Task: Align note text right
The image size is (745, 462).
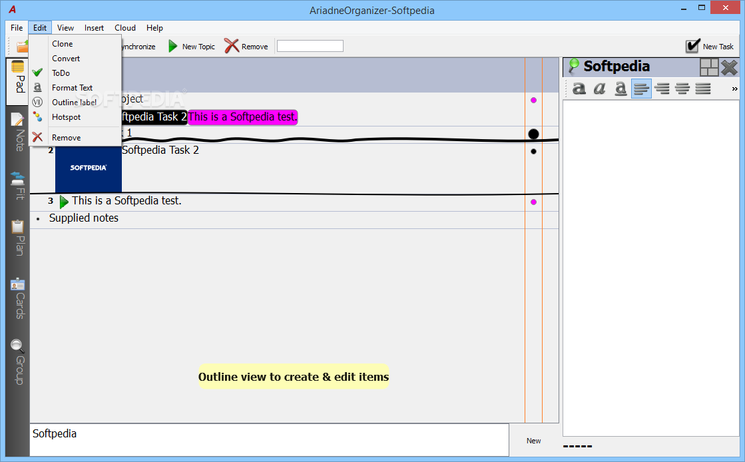Action: pos(662,89)
